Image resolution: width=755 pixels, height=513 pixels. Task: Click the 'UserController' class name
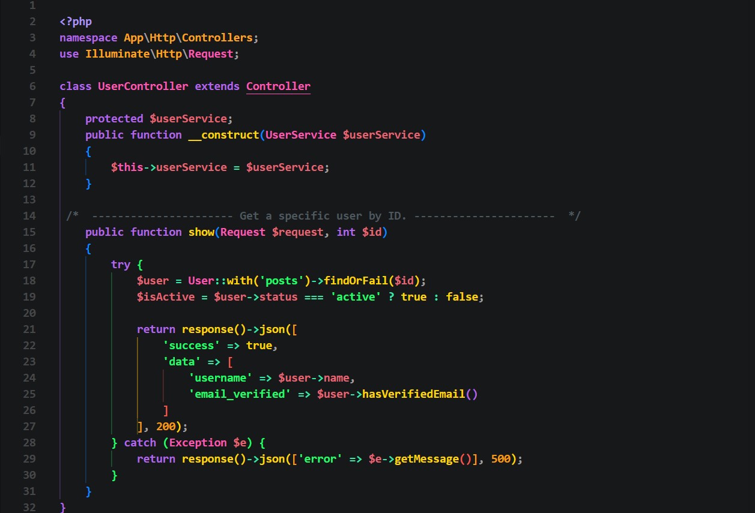(x=143, y=86)
